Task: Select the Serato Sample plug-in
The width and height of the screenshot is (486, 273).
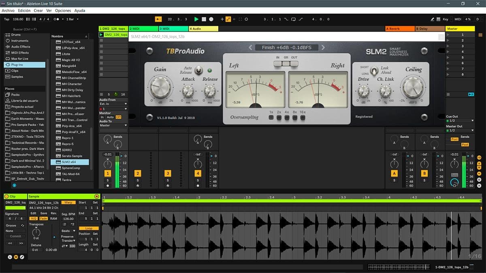Action: pyautogui.click(x=72, y=156)
